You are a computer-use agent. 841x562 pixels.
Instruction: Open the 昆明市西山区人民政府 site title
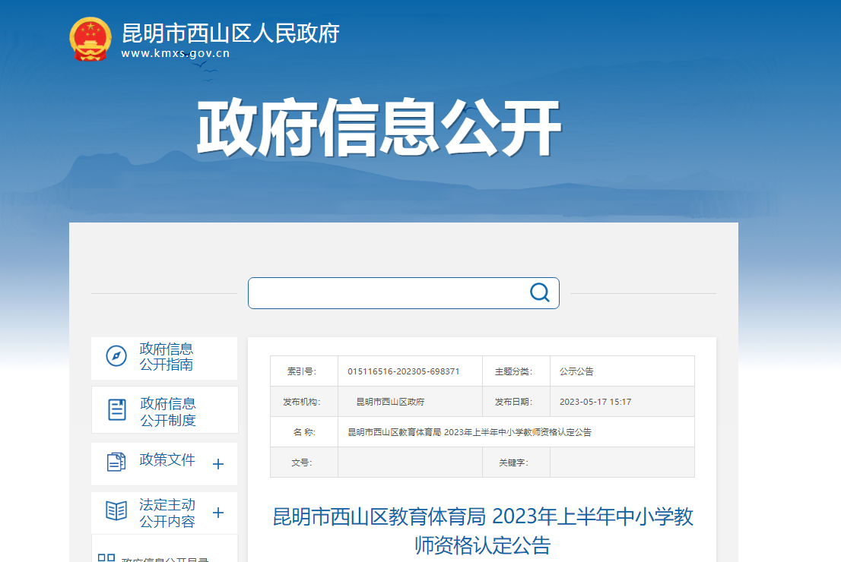pyautogui.click(x=230, y=33)
